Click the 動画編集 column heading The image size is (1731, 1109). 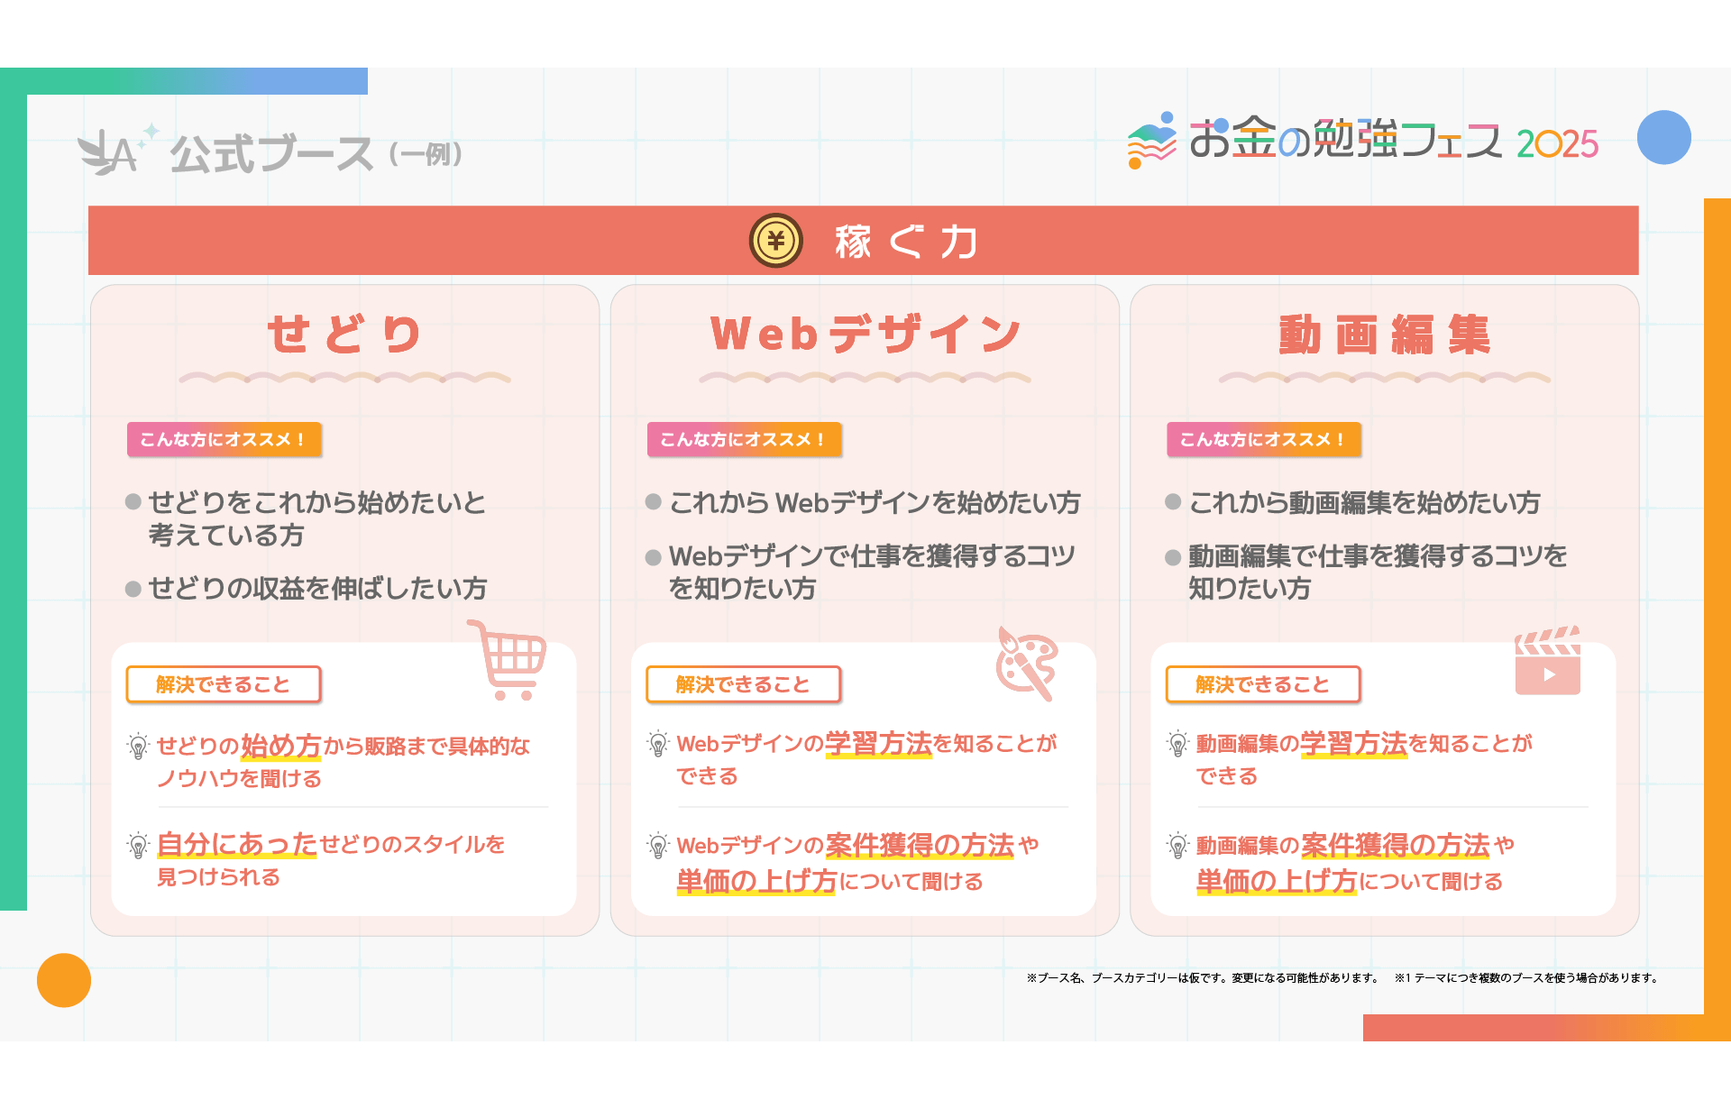(1384, 335)
